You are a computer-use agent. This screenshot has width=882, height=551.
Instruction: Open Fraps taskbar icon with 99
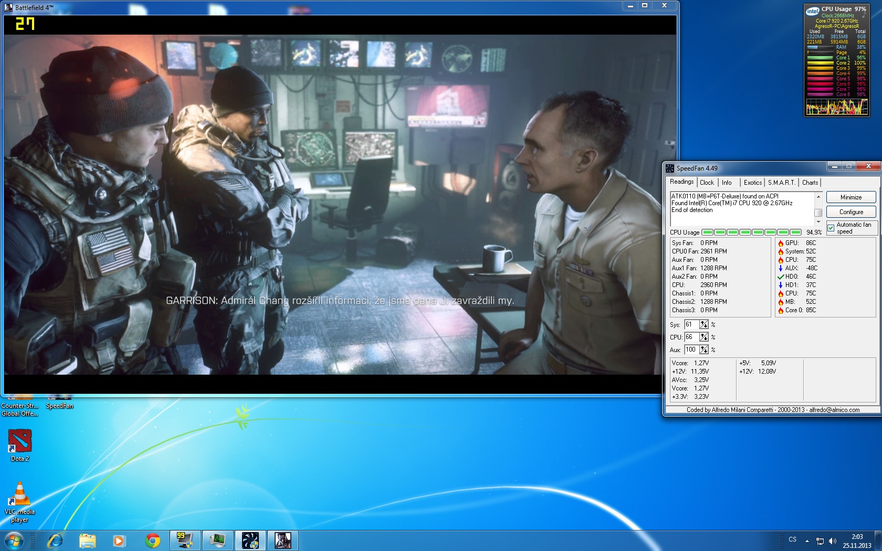point(184,540)
